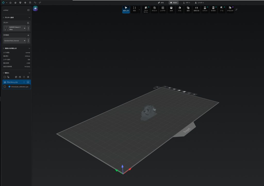Click the undo arrow icon

(35, 3)
